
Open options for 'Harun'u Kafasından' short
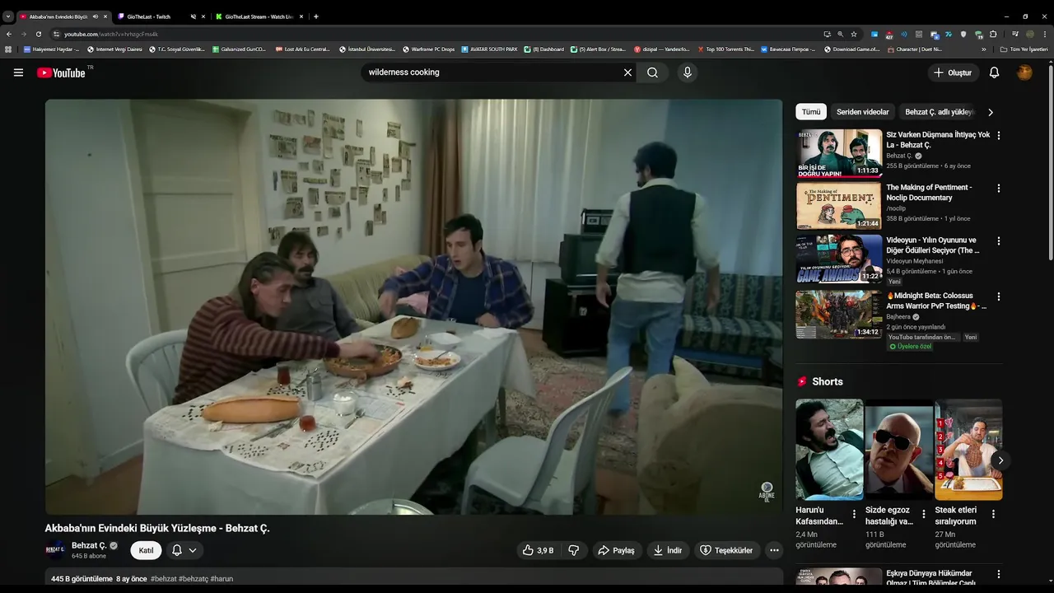tap(854, 514)
